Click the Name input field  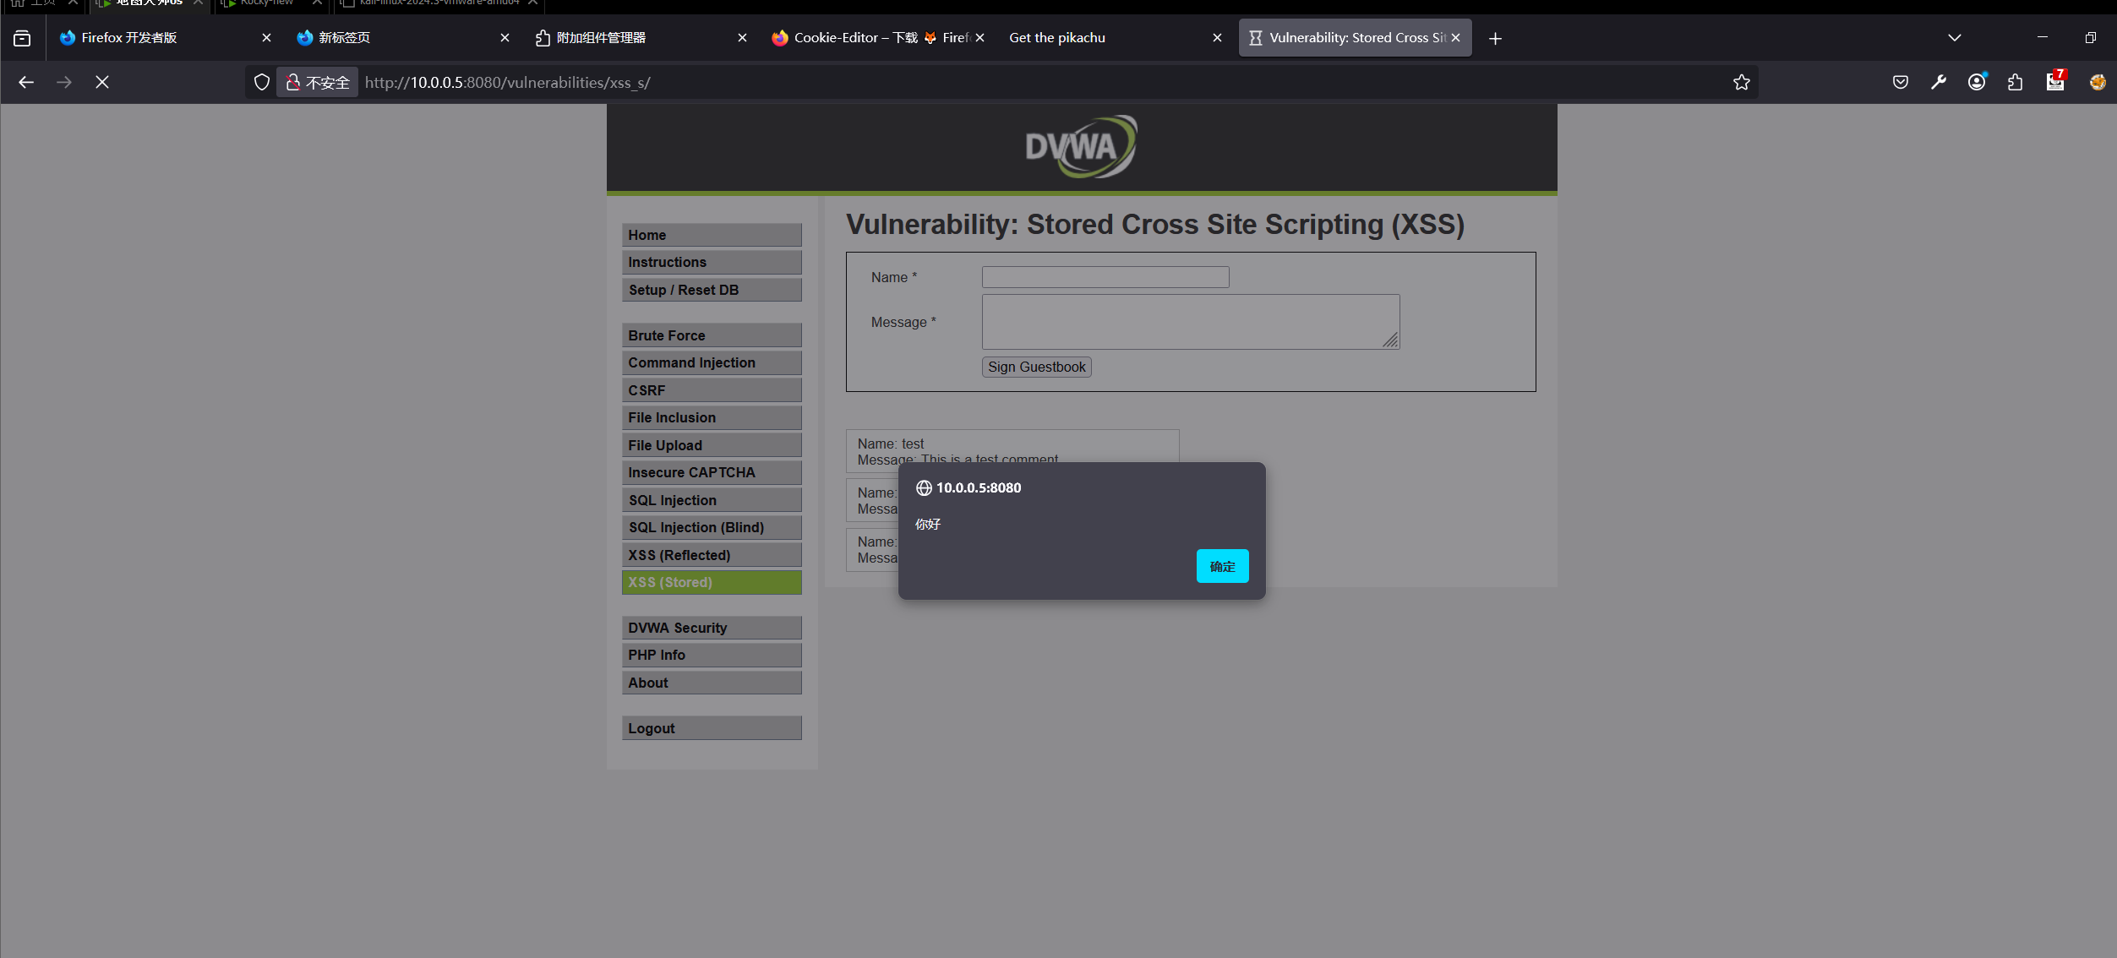coord(1105,277)
